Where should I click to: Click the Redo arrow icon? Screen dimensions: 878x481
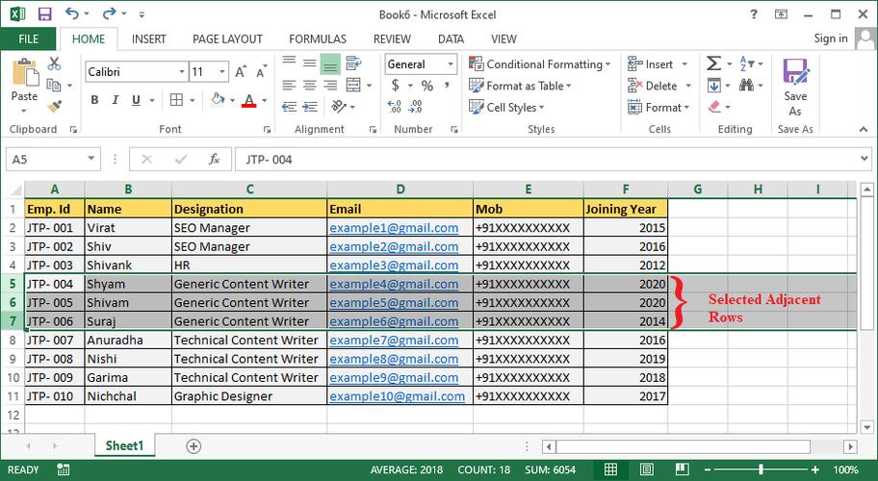[109, 13]
